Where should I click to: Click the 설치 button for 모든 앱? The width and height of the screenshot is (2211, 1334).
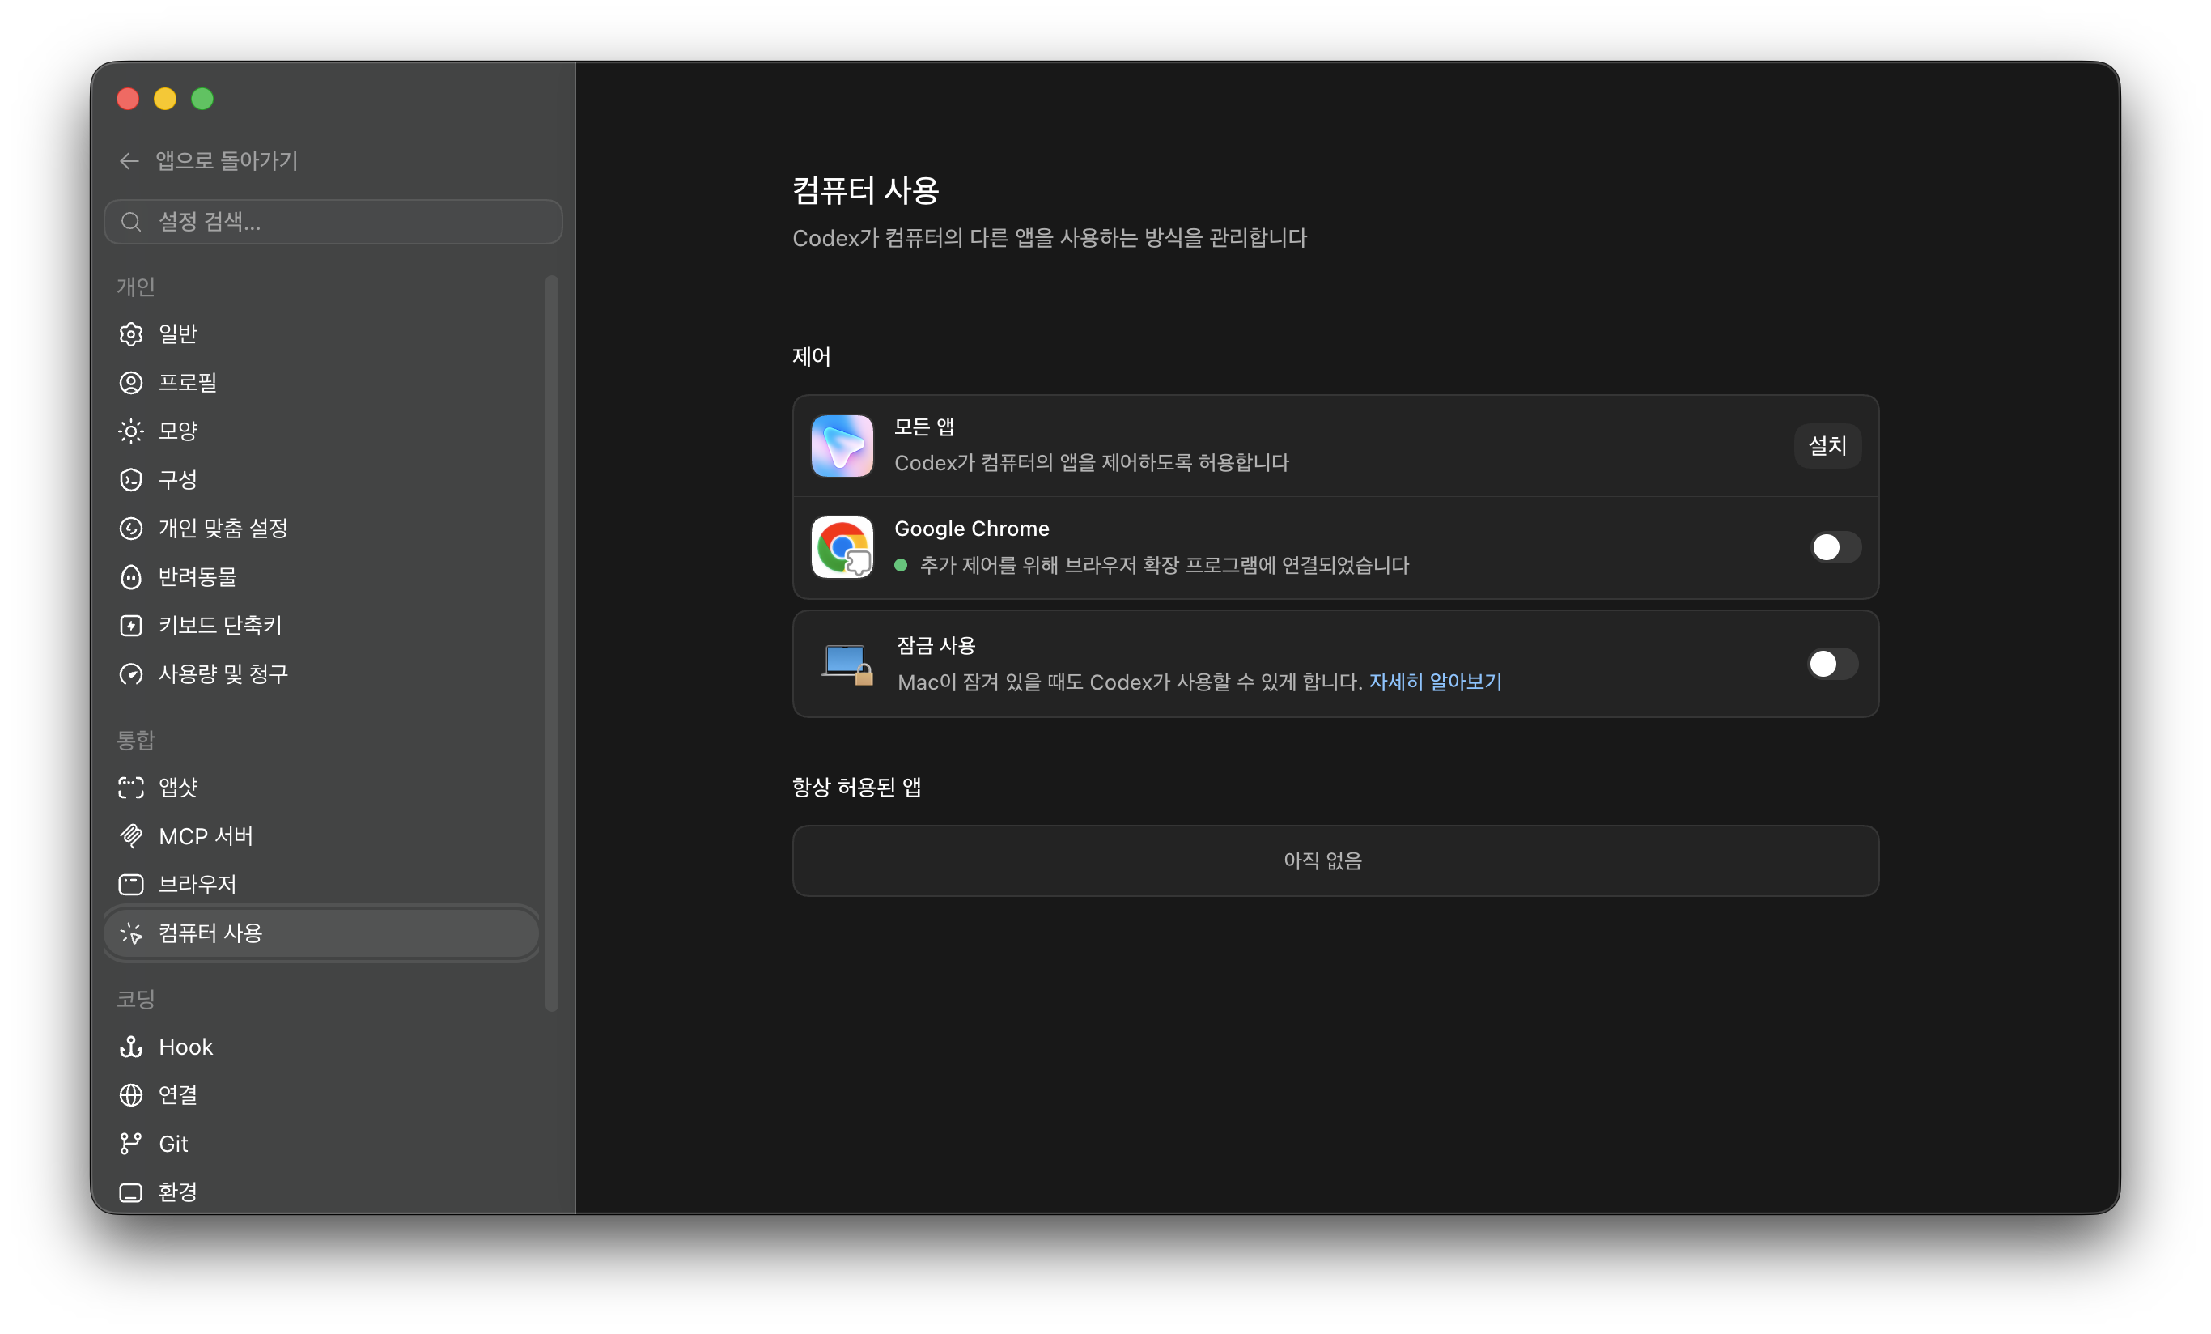tap(1827, 445)
